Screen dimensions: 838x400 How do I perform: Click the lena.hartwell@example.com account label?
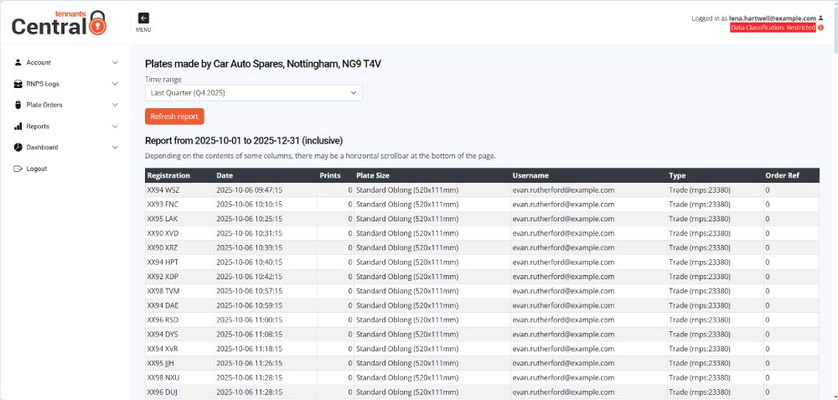773,18
